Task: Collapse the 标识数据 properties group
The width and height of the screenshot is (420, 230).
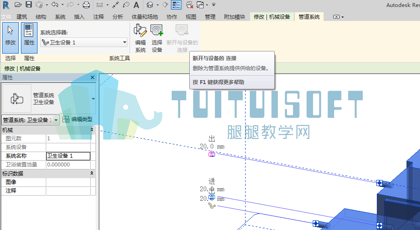Action: point(92,173)
